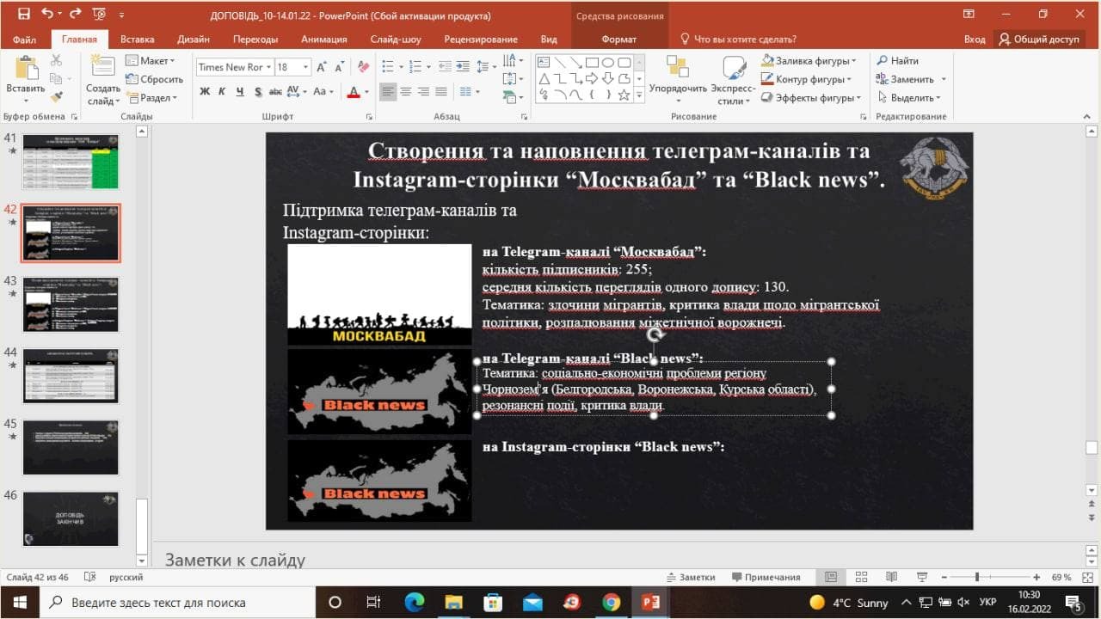The image size is (1101, 619).
Task: Choose the triangle shape
Action: point(544,78)
